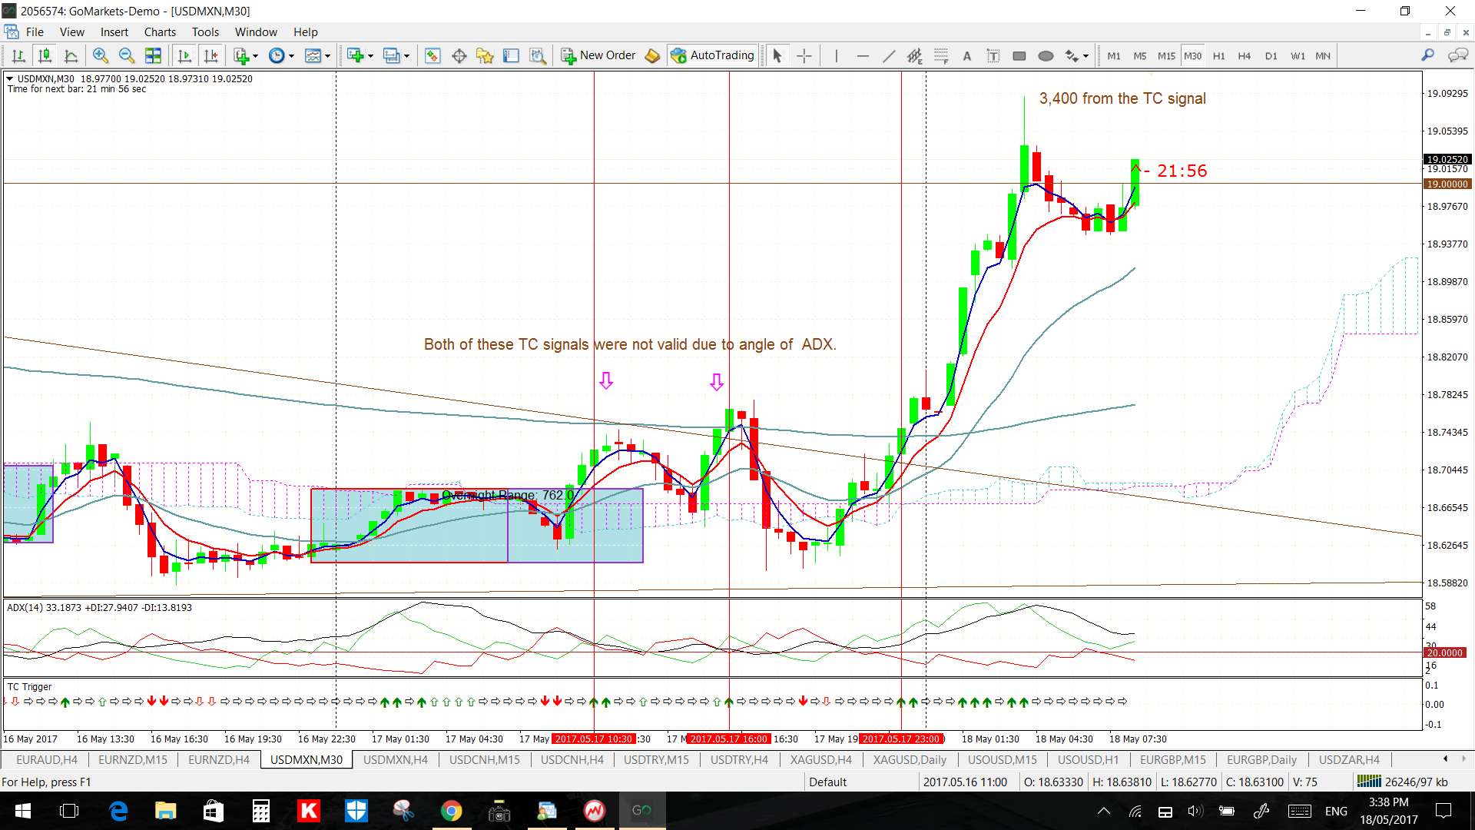Expand the arrows tool dropdown arrow
Image resolution: width=1475 pixels, height=830 pixels.
coord(1086,56)
